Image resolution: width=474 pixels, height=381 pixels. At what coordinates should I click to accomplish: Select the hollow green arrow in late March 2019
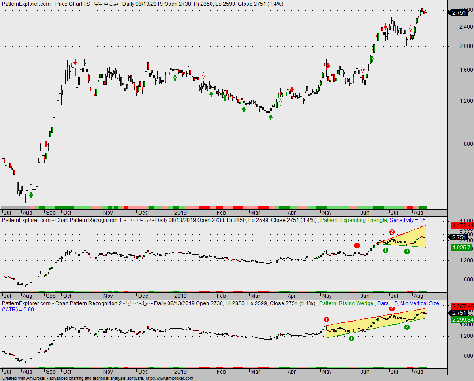point(281,103)
